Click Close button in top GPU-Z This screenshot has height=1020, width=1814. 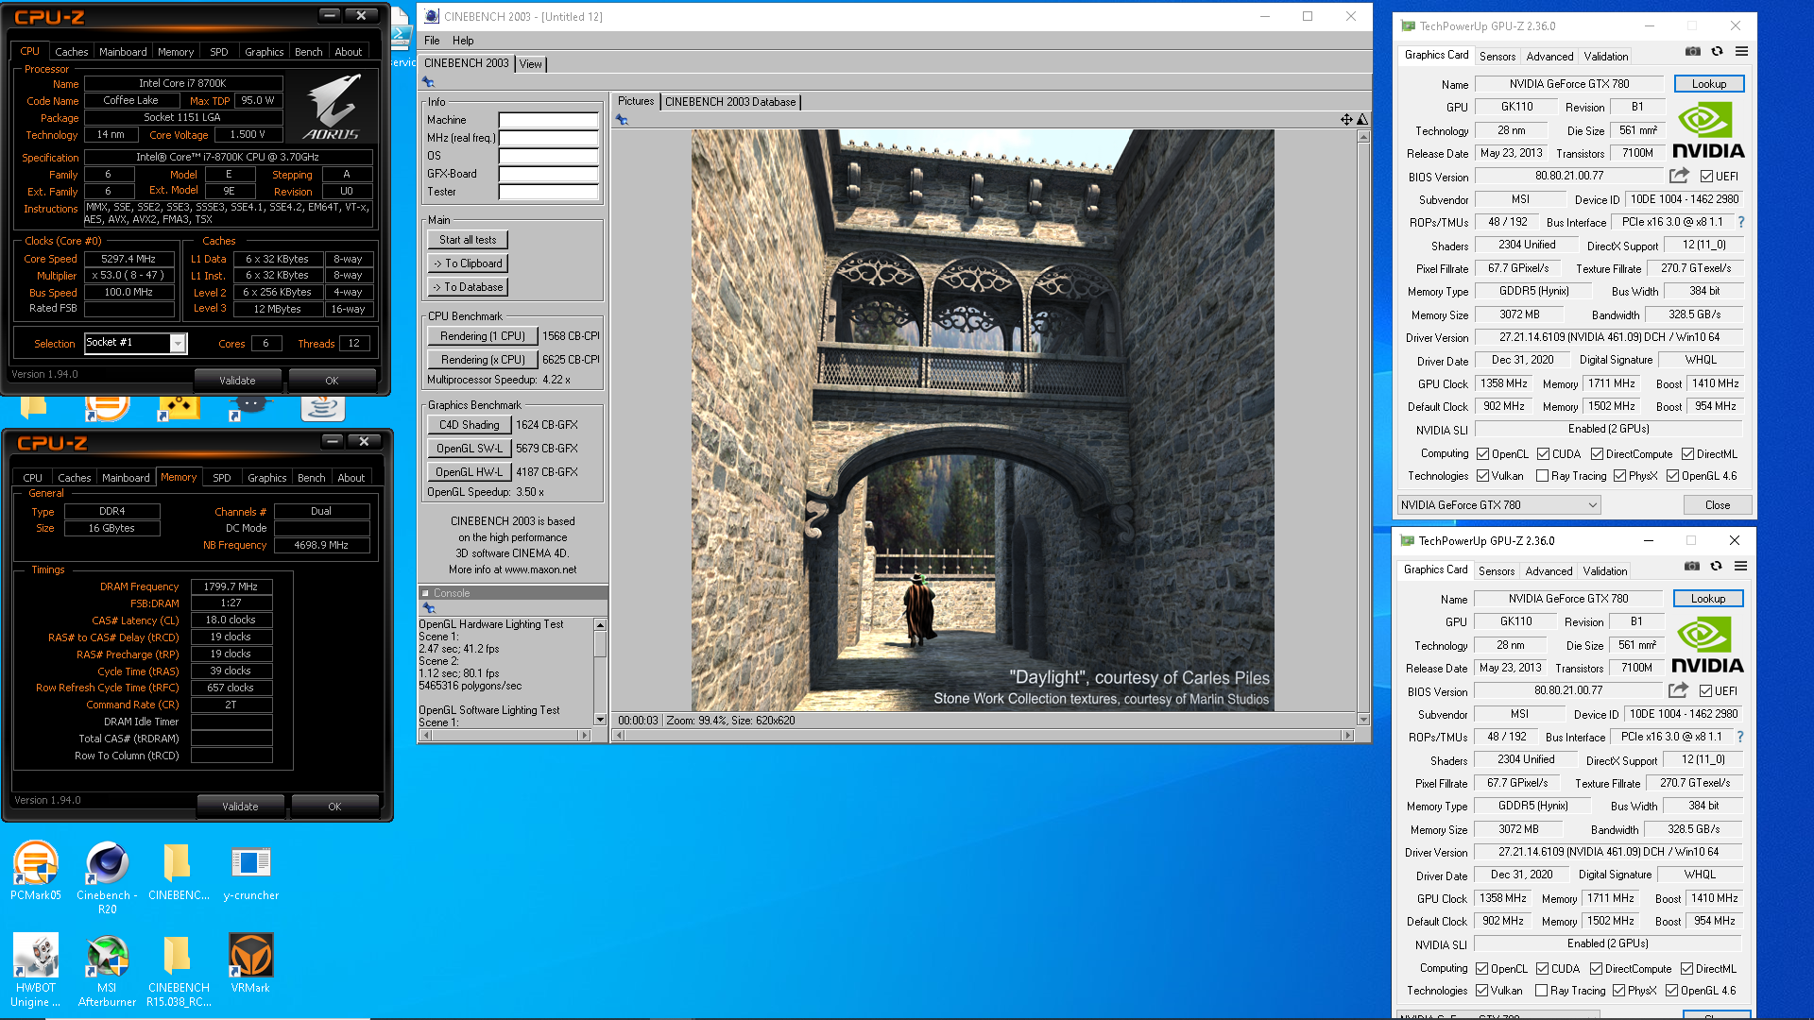coord(1717,505)
